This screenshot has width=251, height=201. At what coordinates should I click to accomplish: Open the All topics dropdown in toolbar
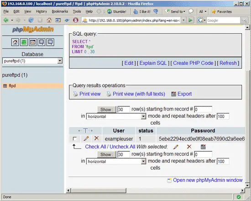(203, 11)
